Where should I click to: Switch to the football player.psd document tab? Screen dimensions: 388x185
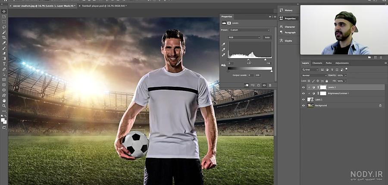tap(103, 6)
